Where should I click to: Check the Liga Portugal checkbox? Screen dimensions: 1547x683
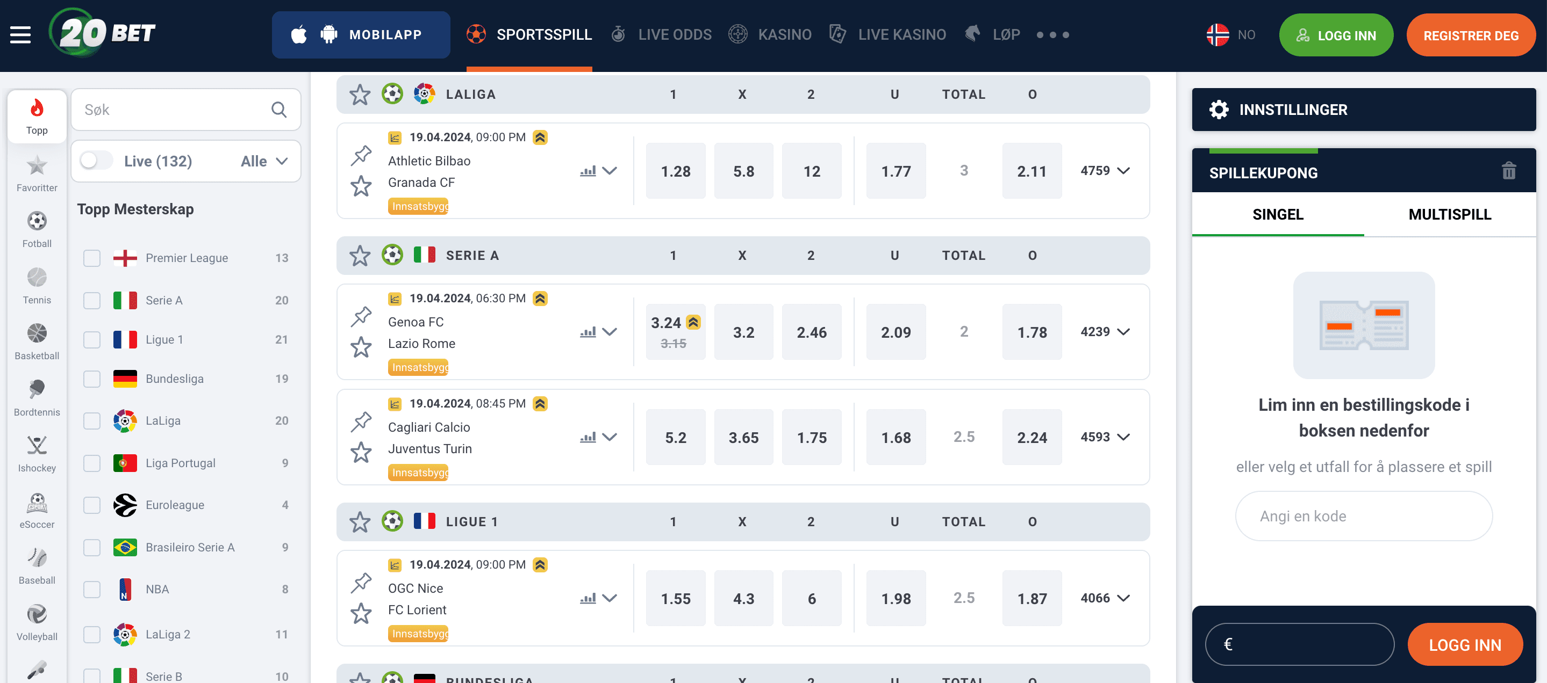pyautogui.click(x=92, y=463)
